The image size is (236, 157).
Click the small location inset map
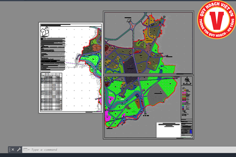pos(44,31)
